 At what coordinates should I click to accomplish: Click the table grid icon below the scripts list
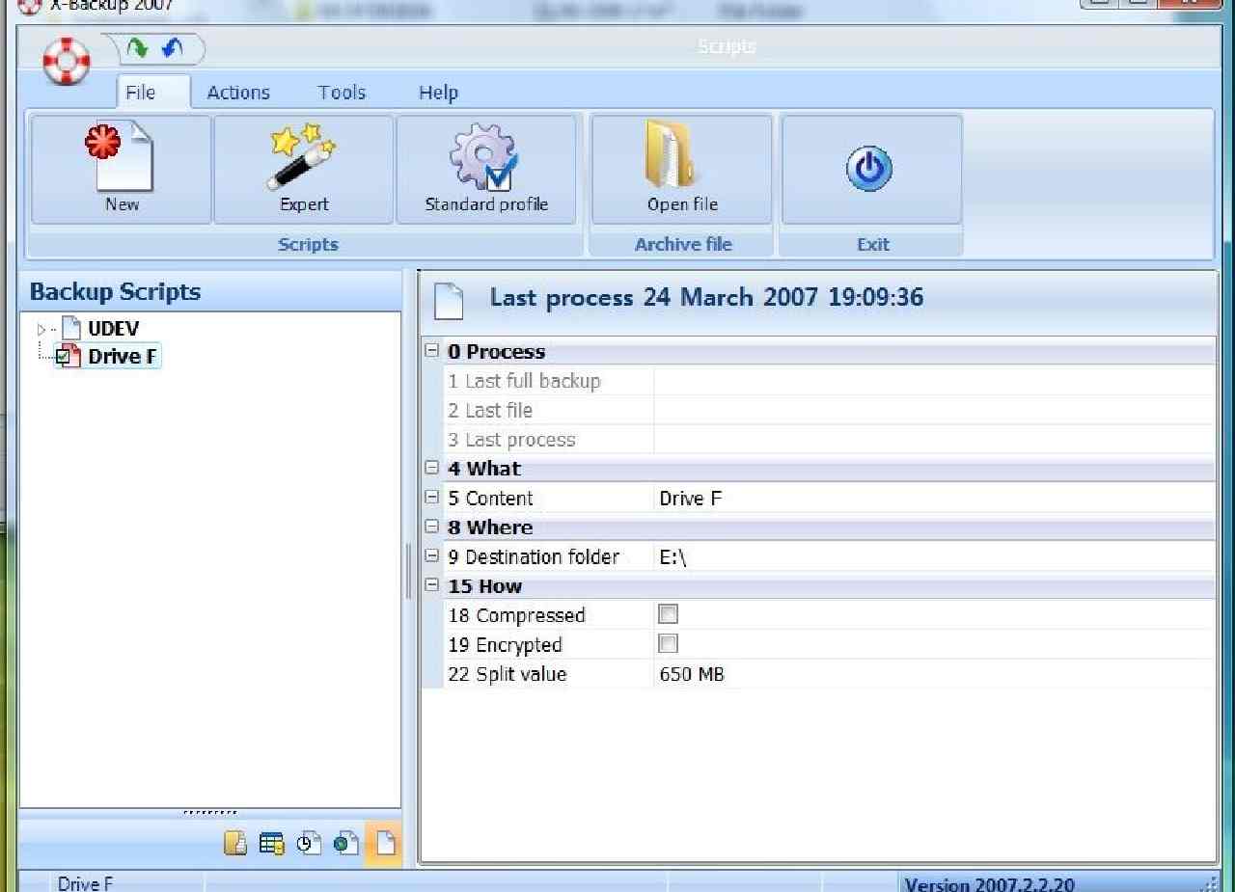point(272,844)
